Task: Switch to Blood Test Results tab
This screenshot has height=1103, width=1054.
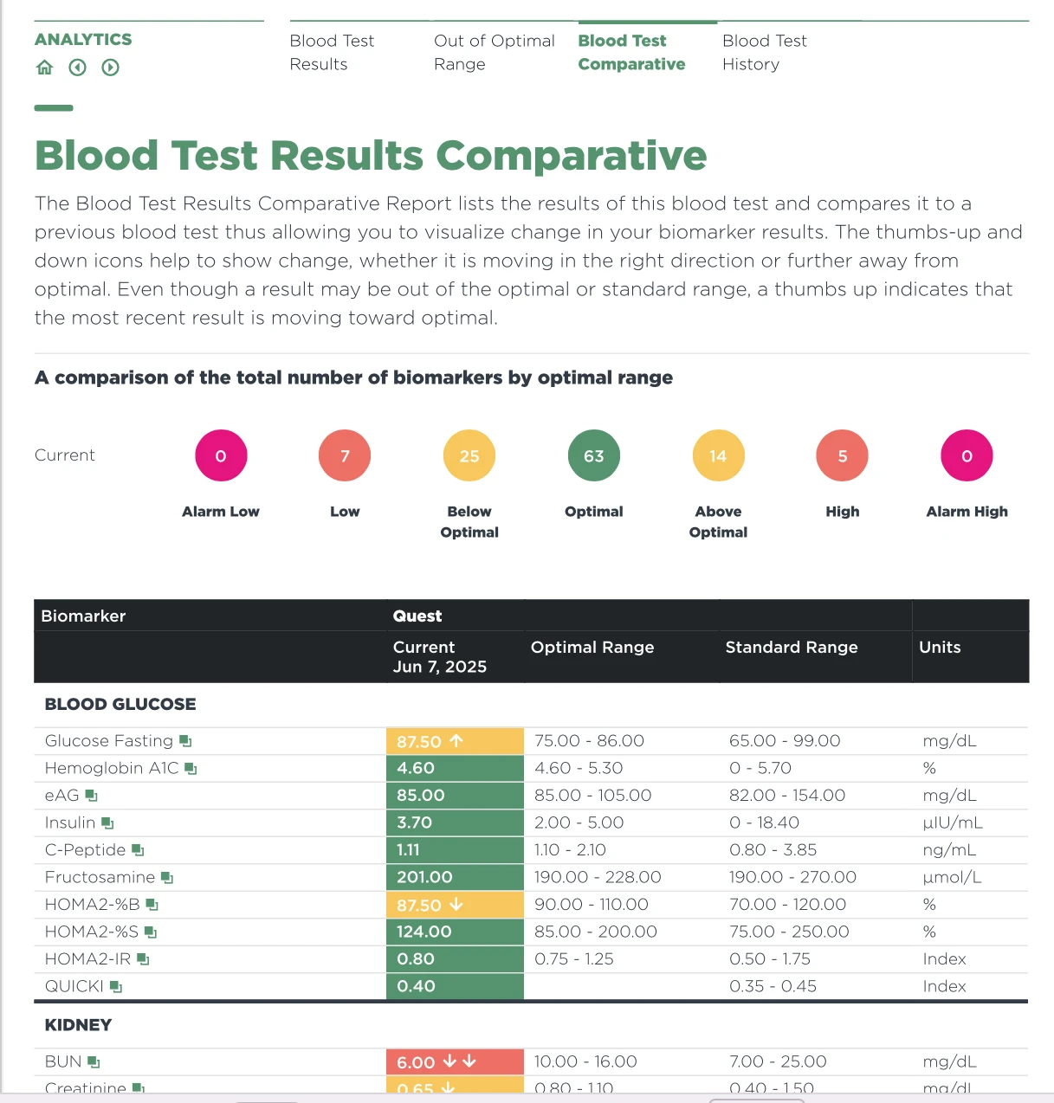Action: pos(332,52)
